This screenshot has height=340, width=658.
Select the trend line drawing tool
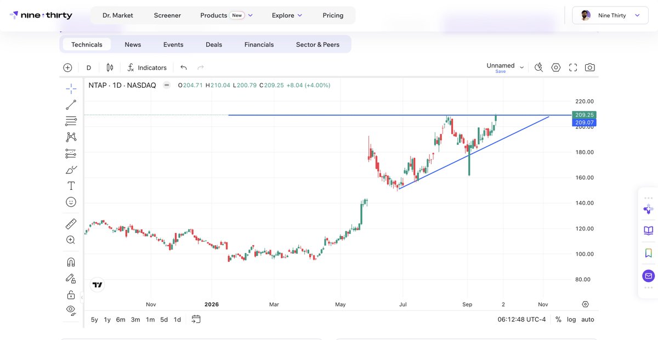[x=71, y=105]
